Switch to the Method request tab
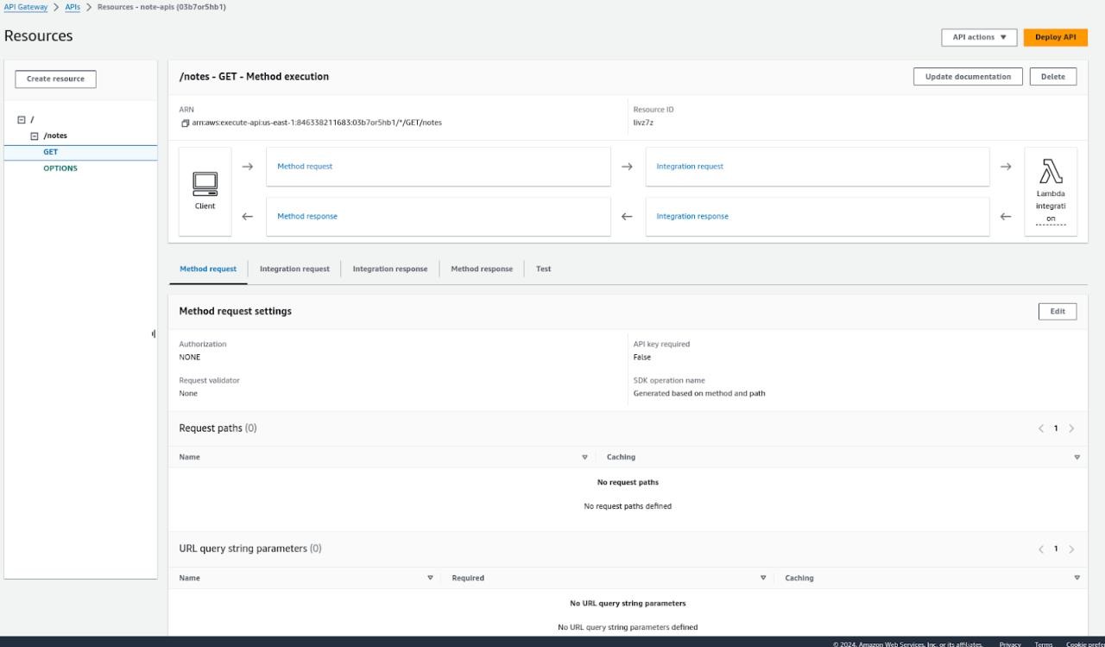Viewport: 1105px width, 647px height. click(x=208, y=269)
